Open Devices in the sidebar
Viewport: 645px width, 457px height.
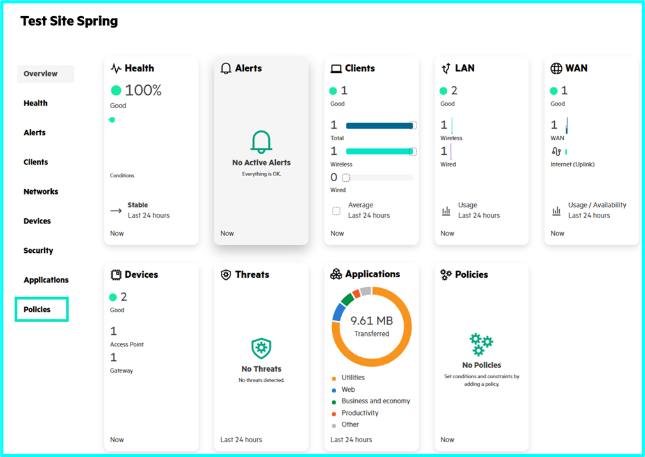click(37, 221)
